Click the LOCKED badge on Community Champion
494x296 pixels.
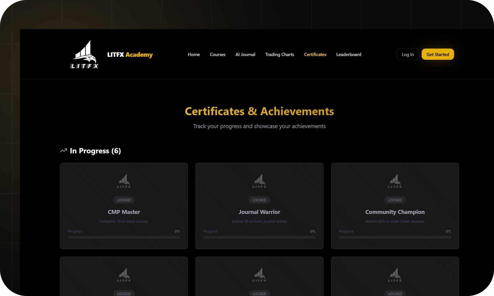point(395,200)
